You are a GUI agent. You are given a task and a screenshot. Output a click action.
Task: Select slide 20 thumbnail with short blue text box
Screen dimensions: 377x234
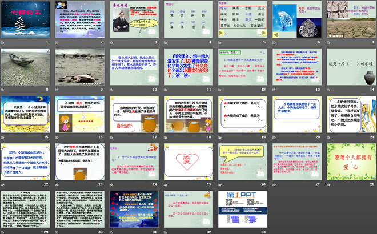tap(297, 114)
